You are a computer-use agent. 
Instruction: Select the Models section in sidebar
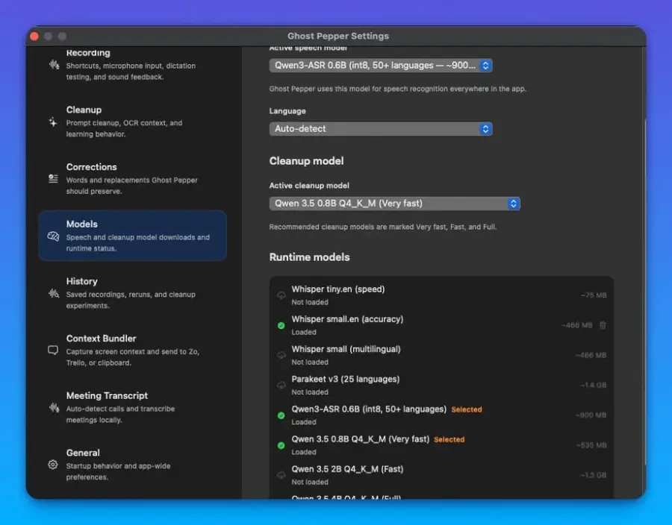(132, 236)
